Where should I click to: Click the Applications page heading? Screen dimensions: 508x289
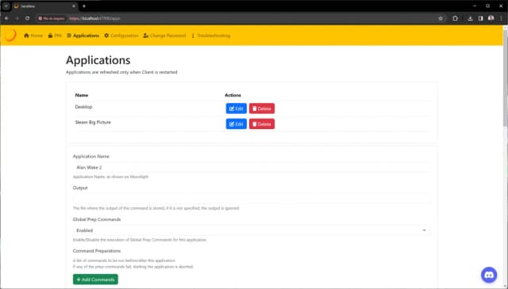click(x=98, y=60)
